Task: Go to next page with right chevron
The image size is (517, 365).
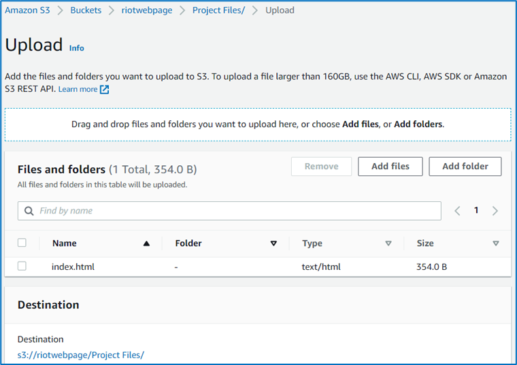Action: click(x=495, y=211)
